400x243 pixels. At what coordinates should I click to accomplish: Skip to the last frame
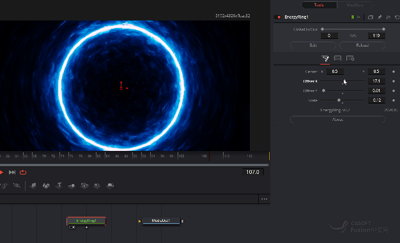point(12,172)
